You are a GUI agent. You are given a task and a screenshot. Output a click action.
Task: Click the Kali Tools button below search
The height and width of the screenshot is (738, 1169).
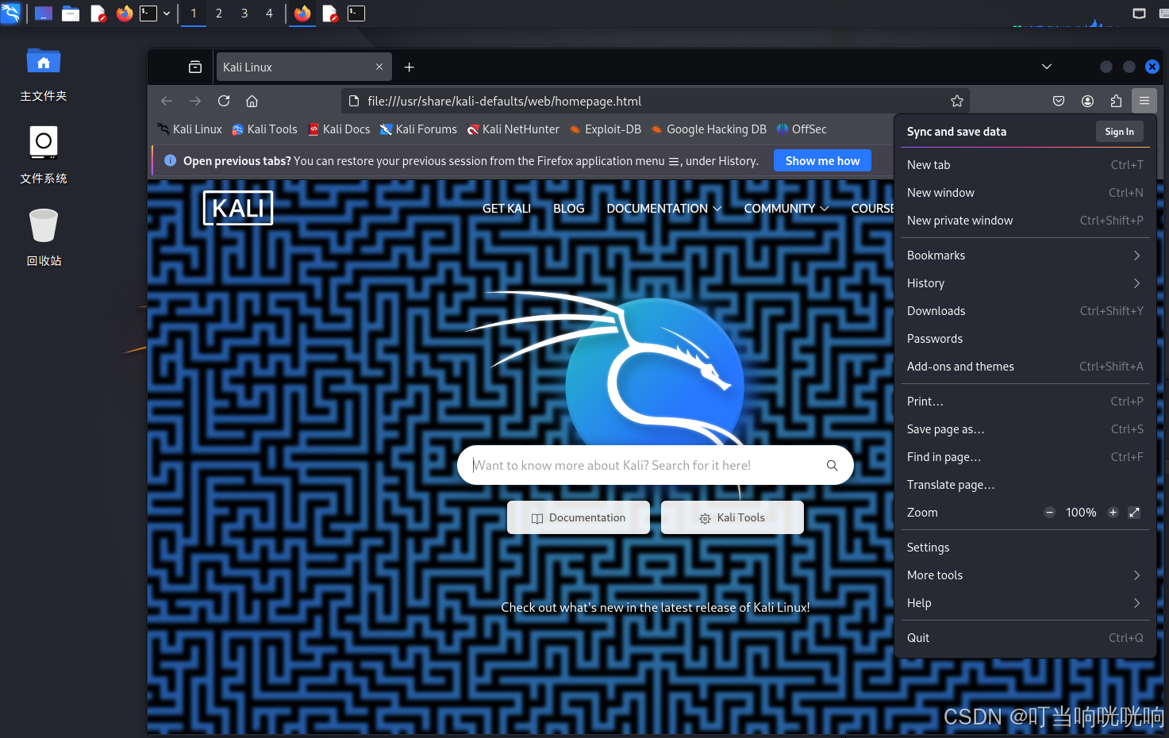click(x=733, y=517)
